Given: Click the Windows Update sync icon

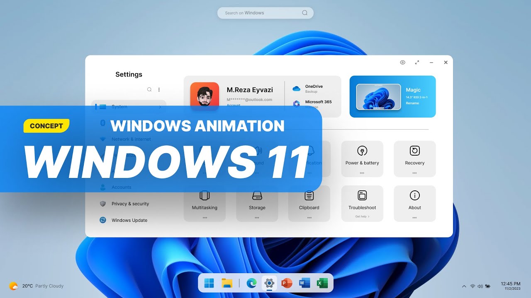Looking at the screenshot, I should pos(103,220).
